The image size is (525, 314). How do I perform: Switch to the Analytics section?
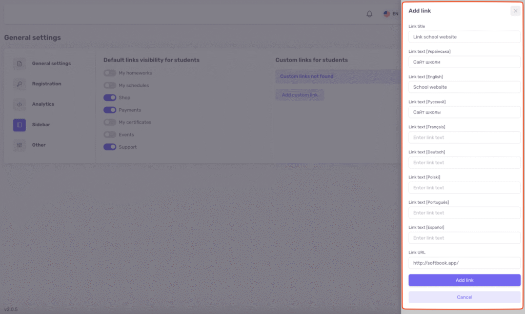[x=43, y=104]
